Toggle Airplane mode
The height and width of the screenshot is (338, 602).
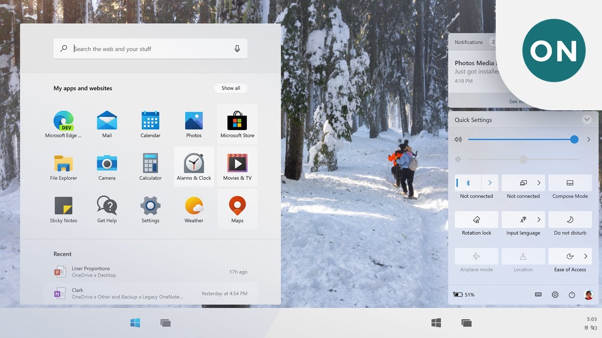[476, 256]
